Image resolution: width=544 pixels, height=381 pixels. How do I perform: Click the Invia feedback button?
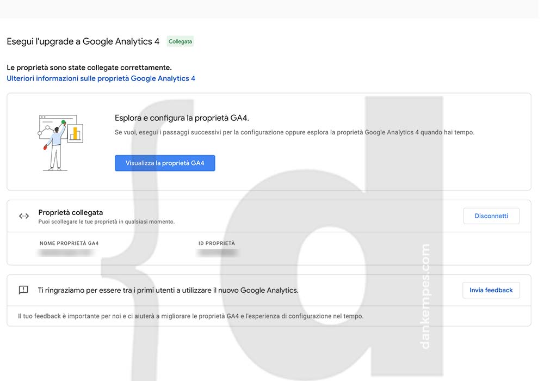491,290
